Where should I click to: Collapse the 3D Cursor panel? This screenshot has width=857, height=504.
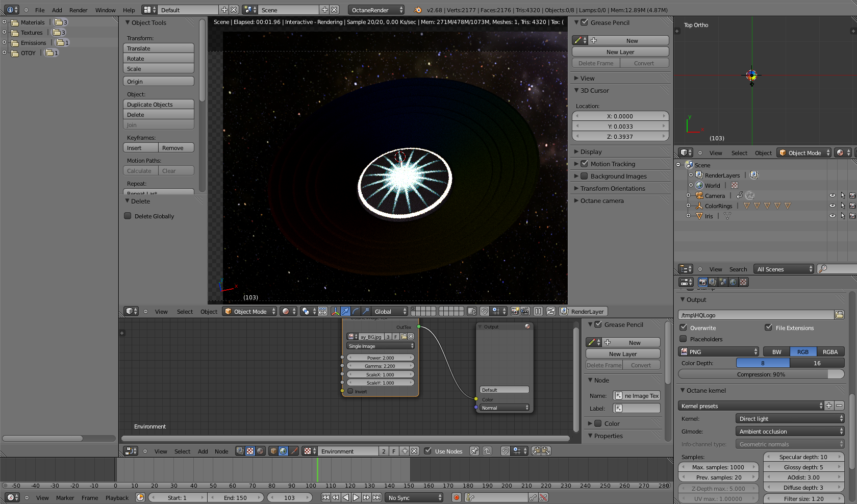(594, 90)
